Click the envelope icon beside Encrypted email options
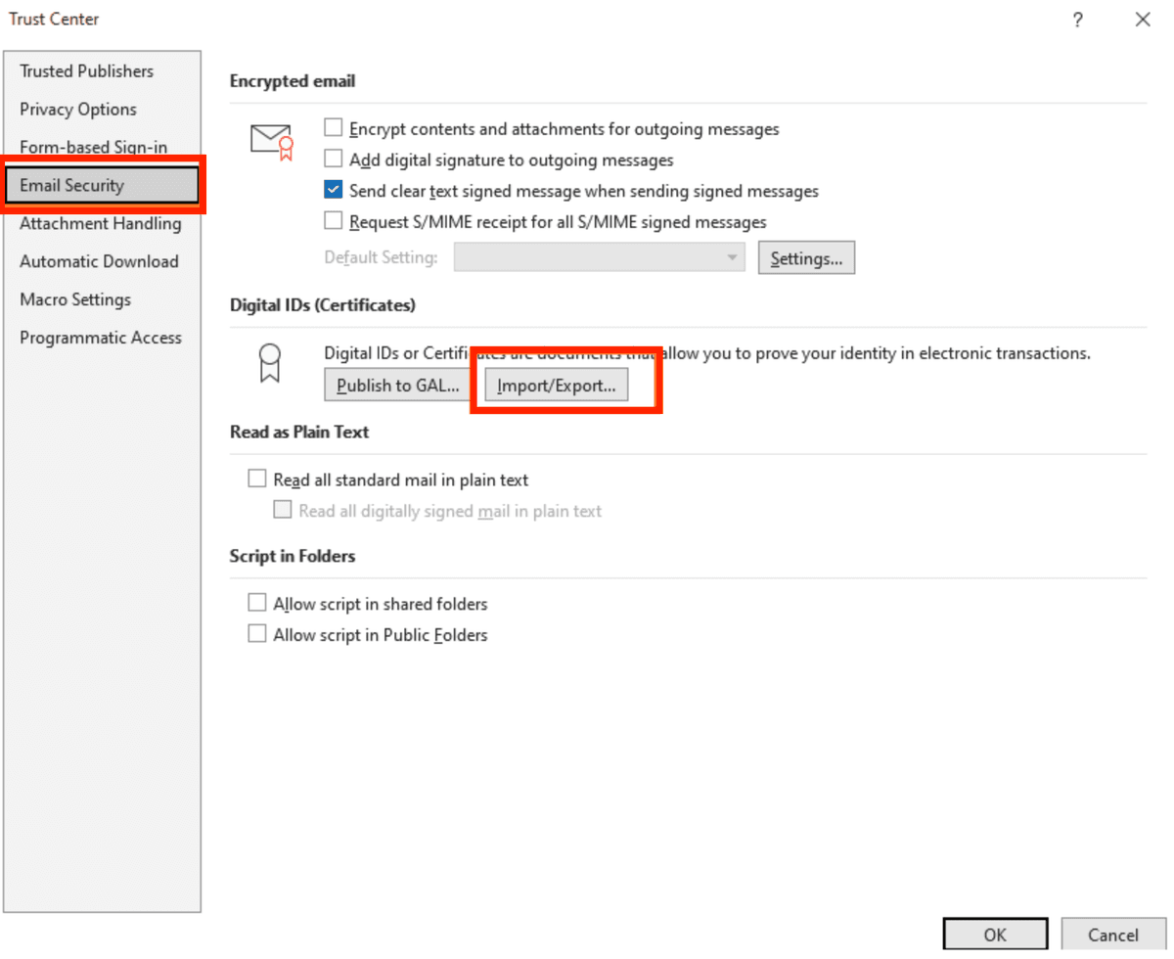 (273, 138)
